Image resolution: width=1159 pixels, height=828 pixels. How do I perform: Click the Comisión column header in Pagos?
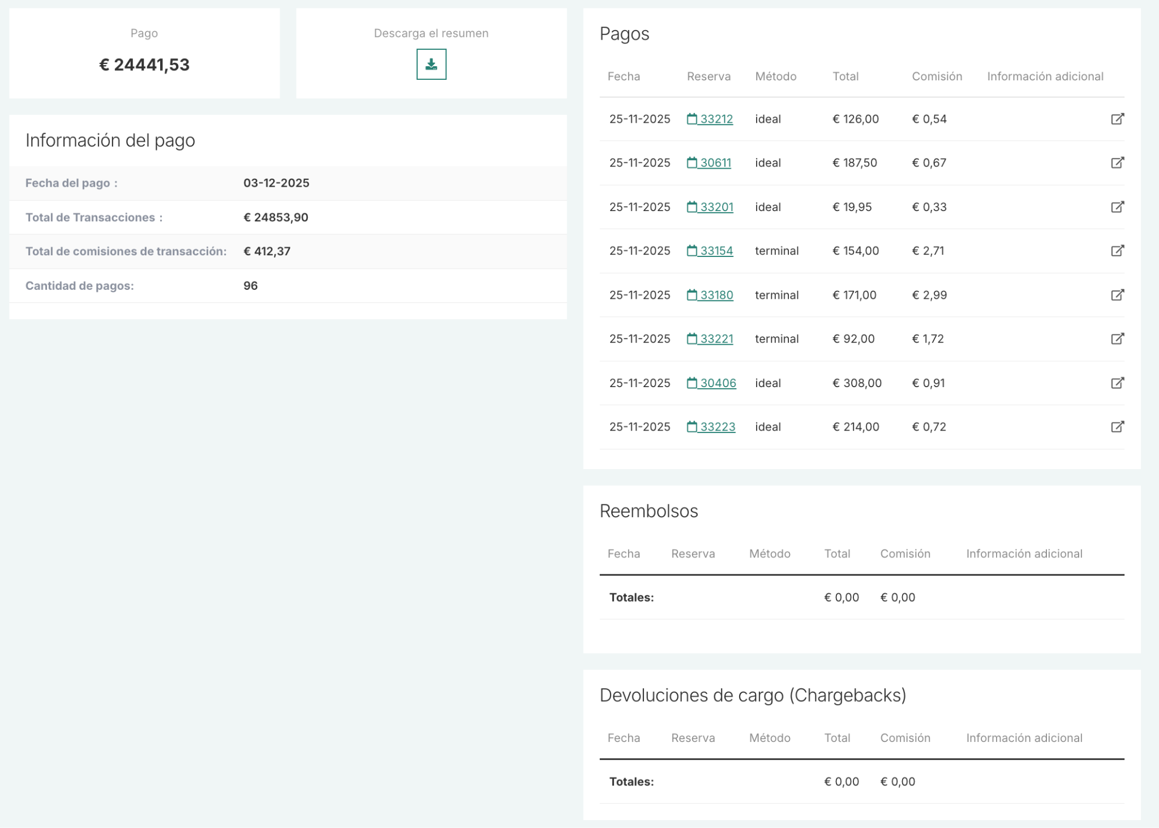pos(937,76)
